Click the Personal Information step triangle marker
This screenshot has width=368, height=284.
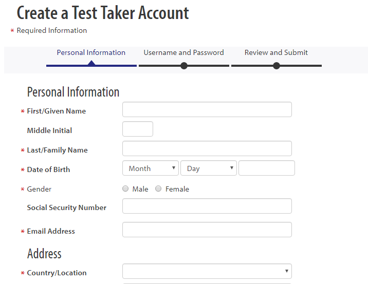[91, 63]
